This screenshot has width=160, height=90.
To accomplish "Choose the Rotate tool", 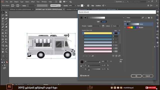I will coord(3,30).
